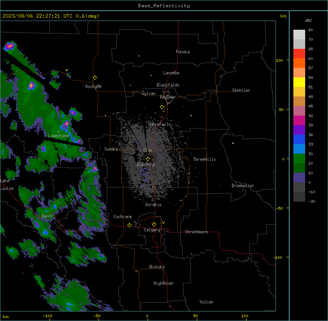Click the Cochrane label

pos(123,217)
